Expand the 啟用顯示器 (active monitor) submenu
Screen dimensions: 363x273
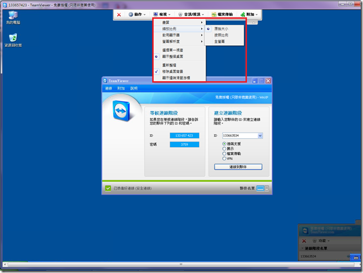tap(180, 35)
